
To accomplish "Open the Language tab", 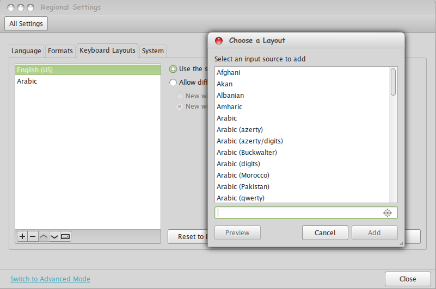I will [x=26, y=51].
